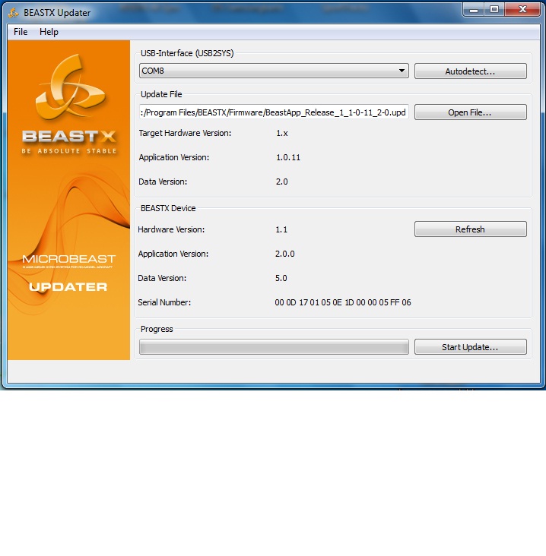Screen dimensions: 546x556
Task: Minimize the BEASTX Updater window
Action: [x=474, y=9]
